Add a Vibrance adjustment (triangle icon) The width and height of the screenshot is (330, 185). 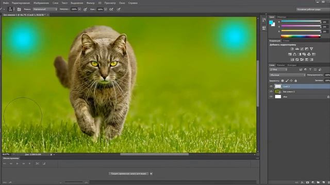click(x=311, y=49)
